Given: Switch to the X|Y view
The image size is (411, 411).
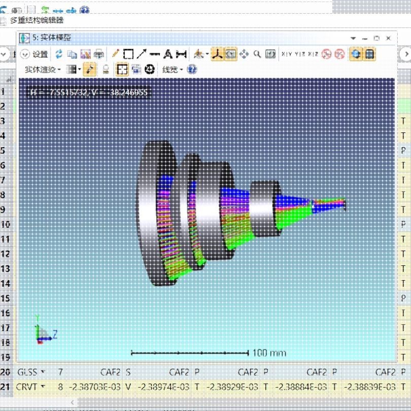Looking at the screenshot, I should pyautogui.click(x=287, y=54).
